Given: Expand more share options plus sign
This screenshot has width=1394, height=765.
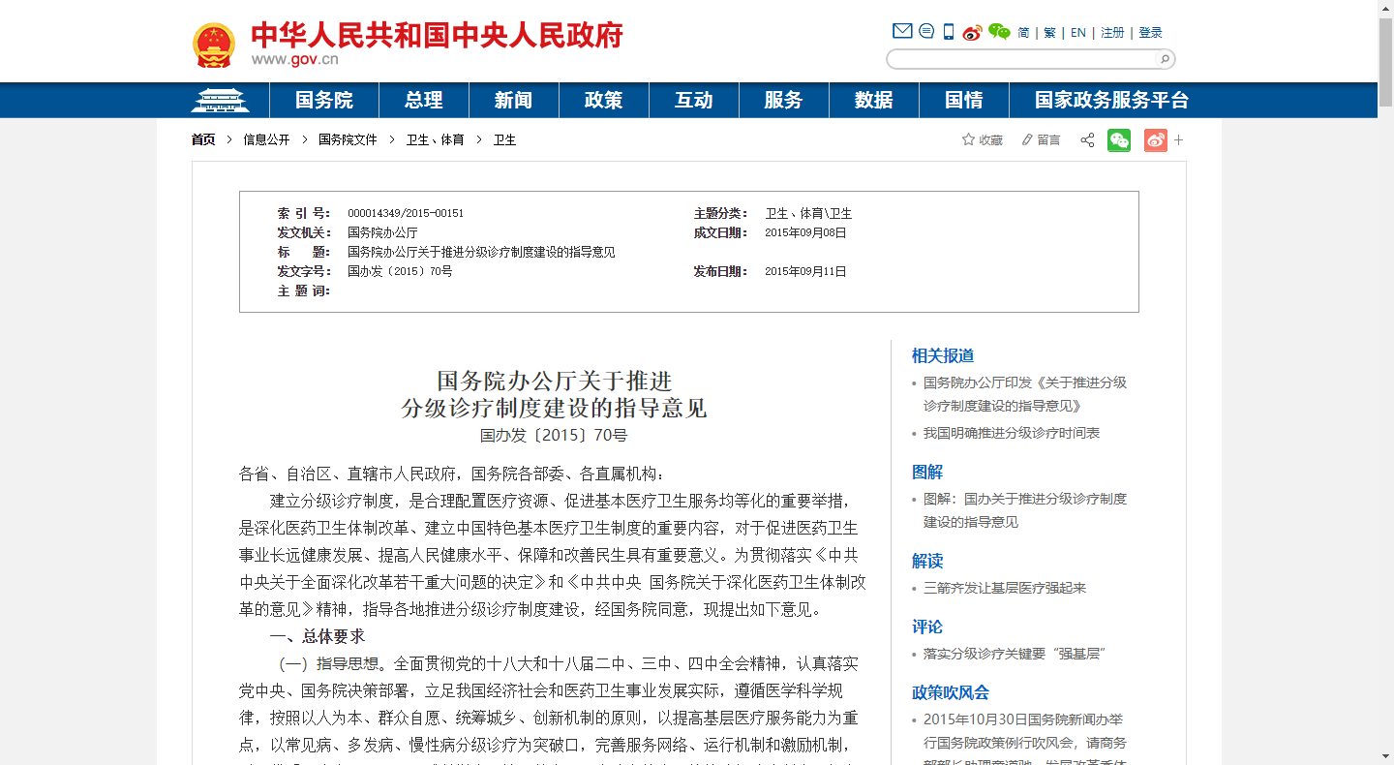Looking at the screenshot, I should pos(1179,139).
